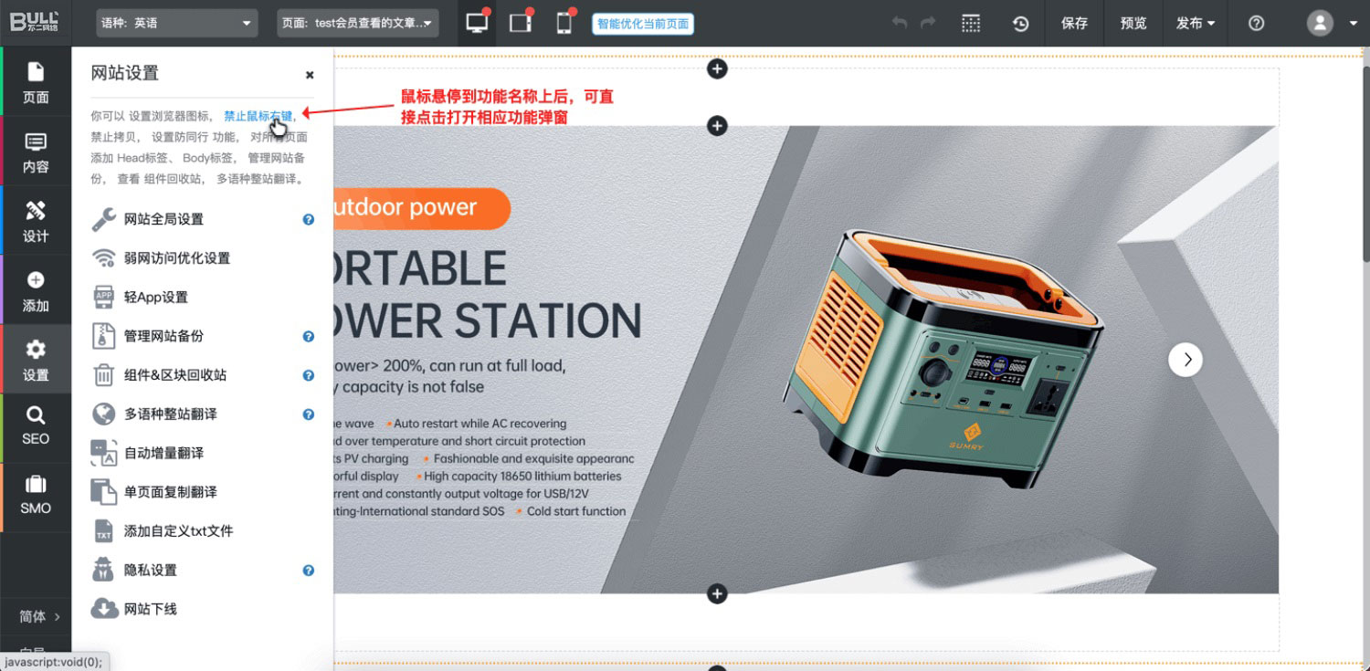Open the 发布 publish dropdown menu
This screenshot has width=1370, height=671.
(x=1196, y=24)
